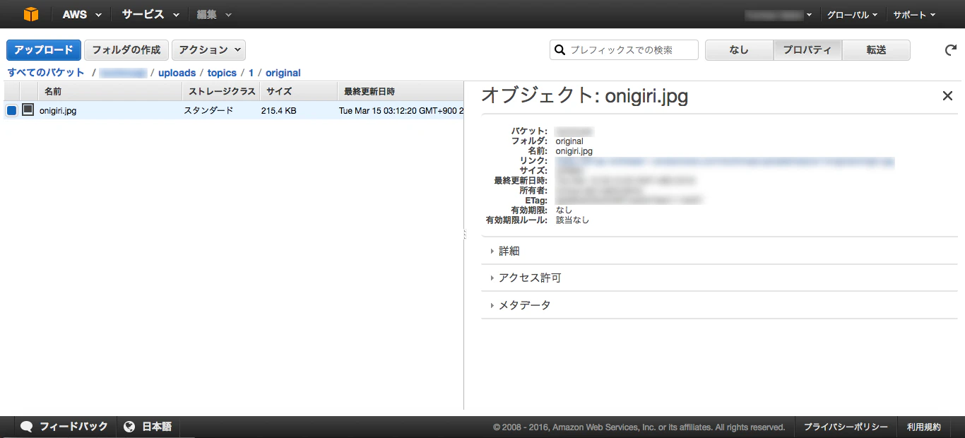Navigate to original breadcrumb folder
Screen dimensions: 965x438
click(283, 73)
